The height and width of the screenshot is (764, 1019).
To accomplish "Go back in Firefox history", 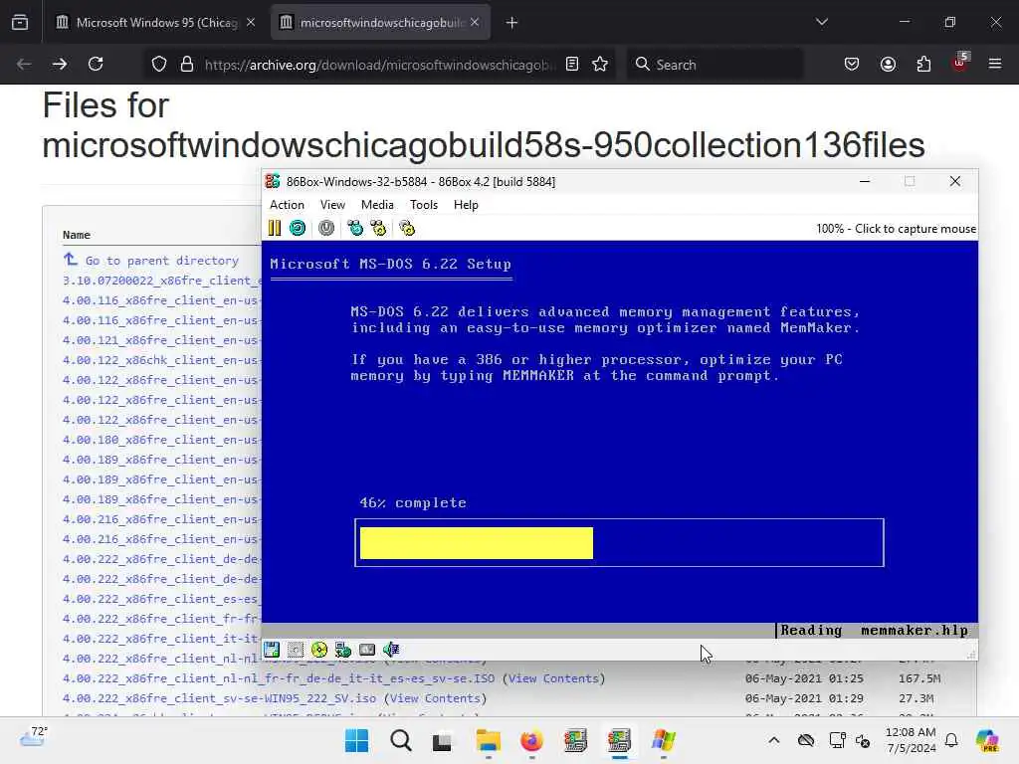I will tap(24, 64).
